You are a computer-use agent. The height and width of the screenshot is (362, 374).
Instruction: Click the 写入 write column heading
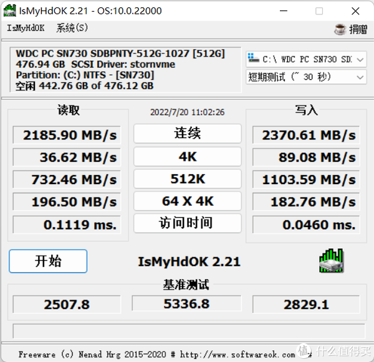pyautogui.click(x=306, y=110)
